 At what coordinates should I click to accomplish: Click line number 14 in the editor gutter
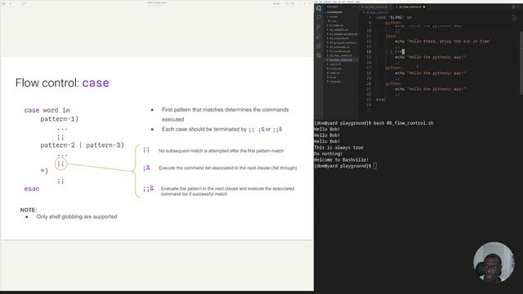click(369, 51)
